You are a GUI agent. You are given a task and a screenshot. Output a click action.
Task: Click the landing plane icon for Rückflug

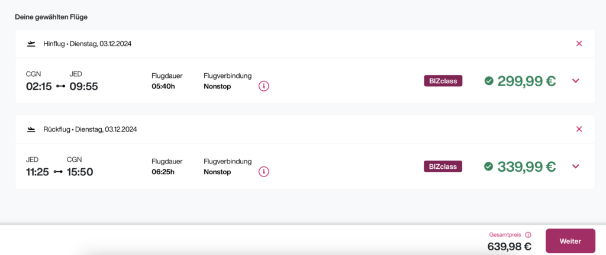coord(31,129)
